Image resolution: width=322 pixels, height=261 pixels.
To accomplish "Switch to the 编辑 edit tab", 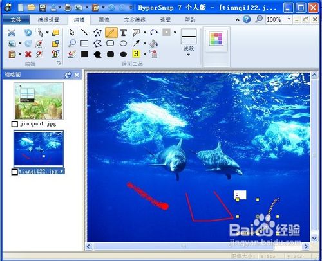I will pyautogui.click(x=79, y=20).
